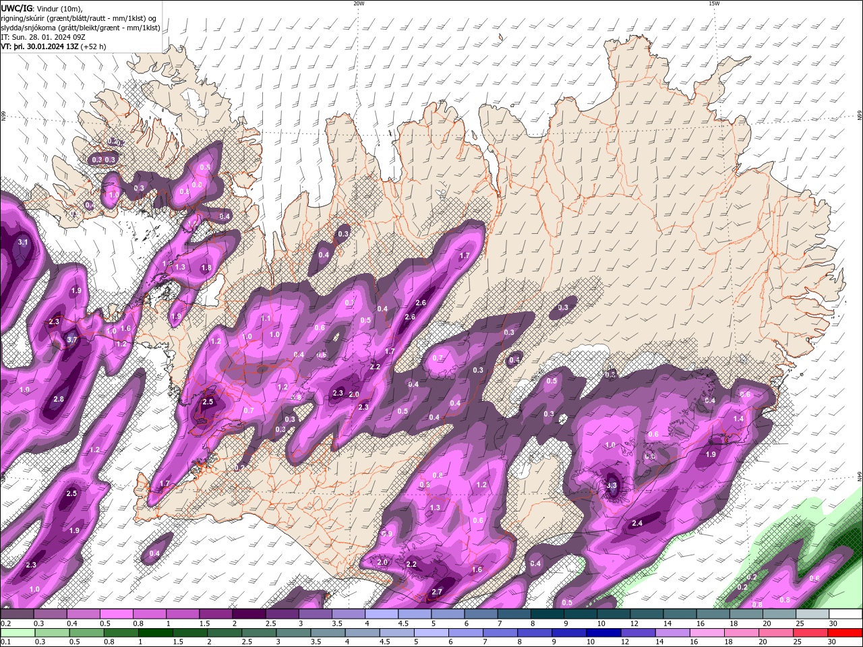
Task: Click the UWC/IG Vindur (10m) title text
Action: 40,8
